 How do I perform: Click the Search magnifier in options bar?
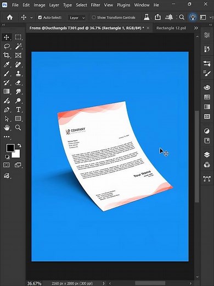click(182, 18)
